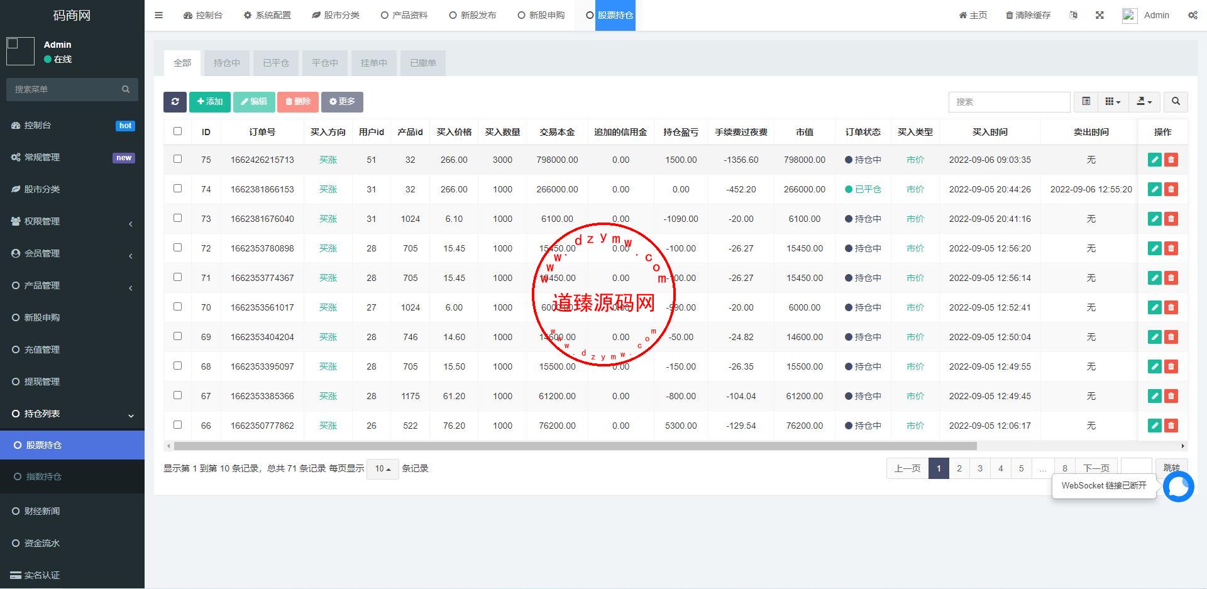Sort by 持仓盈亏 column header
Image resolution: width=1207 pixels, height=589 pixels.
[x=680, y=132]
